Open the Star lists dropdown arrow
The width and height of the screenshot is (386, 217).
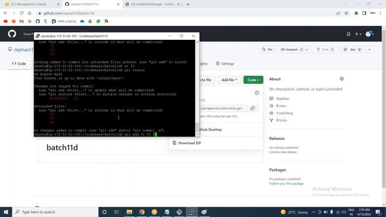click(369, 49)
